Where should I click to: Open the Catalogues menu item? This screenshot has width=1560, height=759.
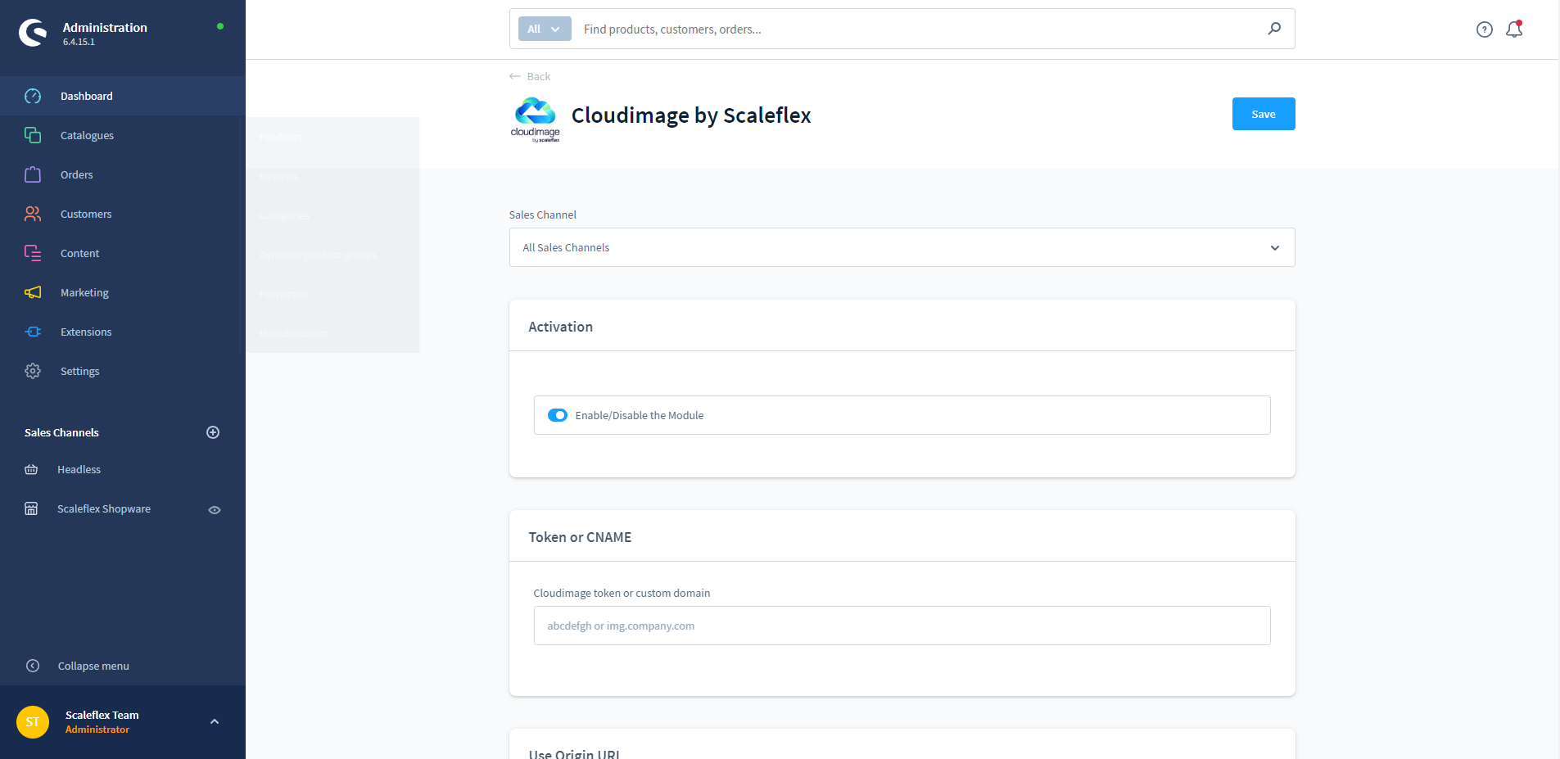click(x=123, y=135)
